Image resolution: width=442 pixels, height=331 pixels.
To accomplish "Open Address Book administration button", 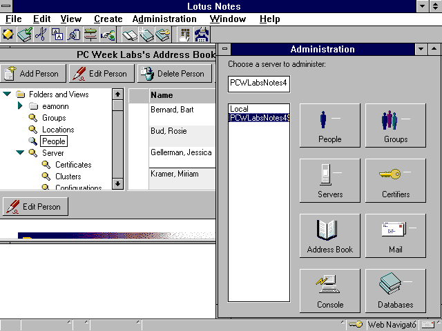I will (330, 236).
